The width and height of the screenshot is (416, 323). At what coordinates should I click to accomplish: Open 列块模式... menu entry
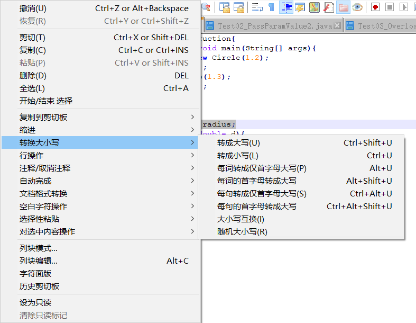(x=100, y=248)
